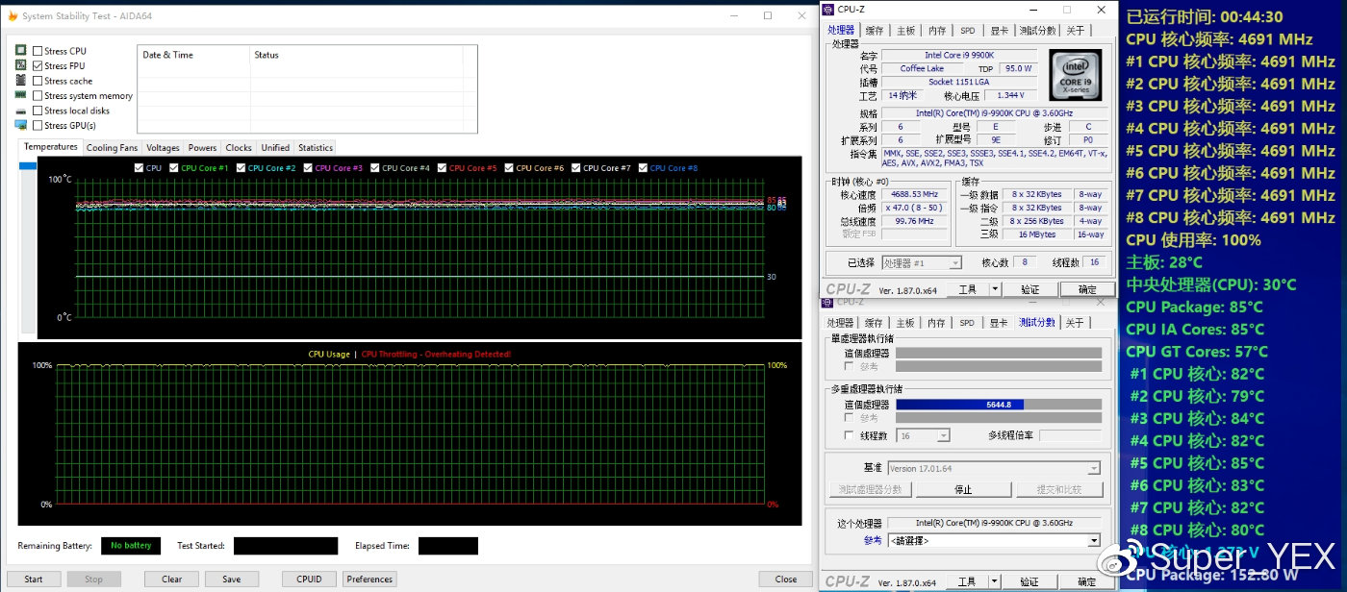Open the 参考 <請選擇> reference dropdown
Viewport: 1347px width, 592px height.
pos(994,540)
